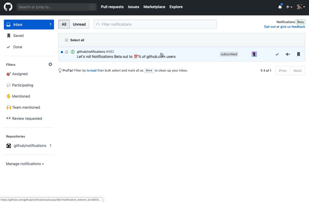309x202 pixels.
Task: Switch to the Unread tab
Action: click(79, 24)
